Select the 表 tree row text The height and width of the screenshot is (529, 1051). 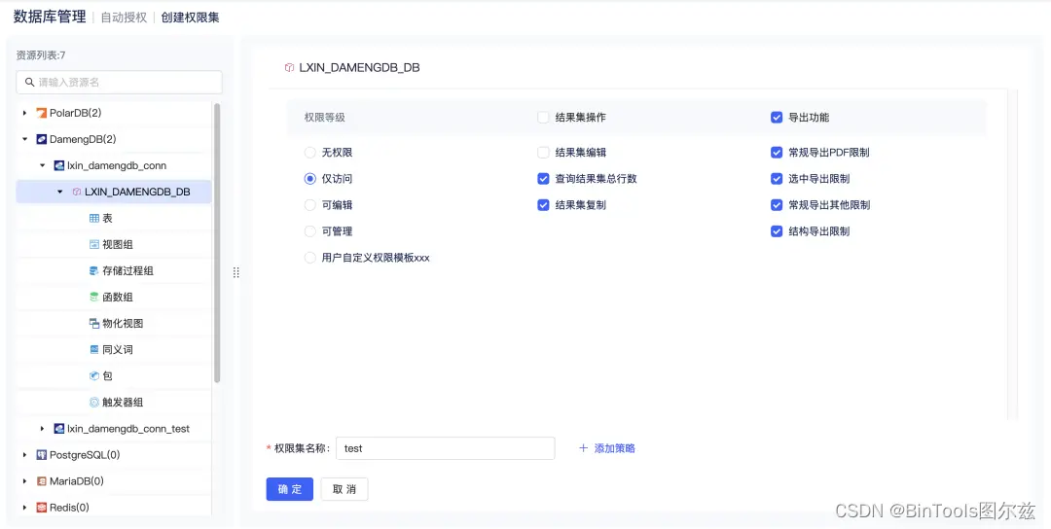[x=107, y=218]
